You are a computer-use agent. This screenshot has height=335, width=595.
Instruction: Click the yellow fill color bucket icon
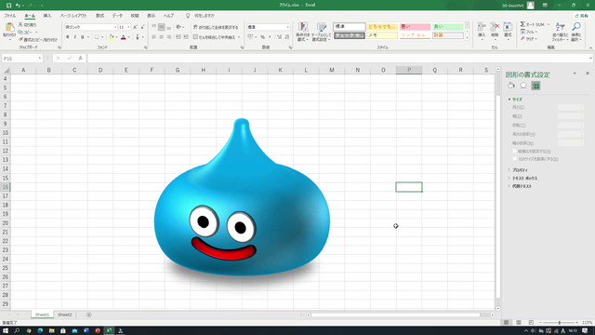coord(112,37)
